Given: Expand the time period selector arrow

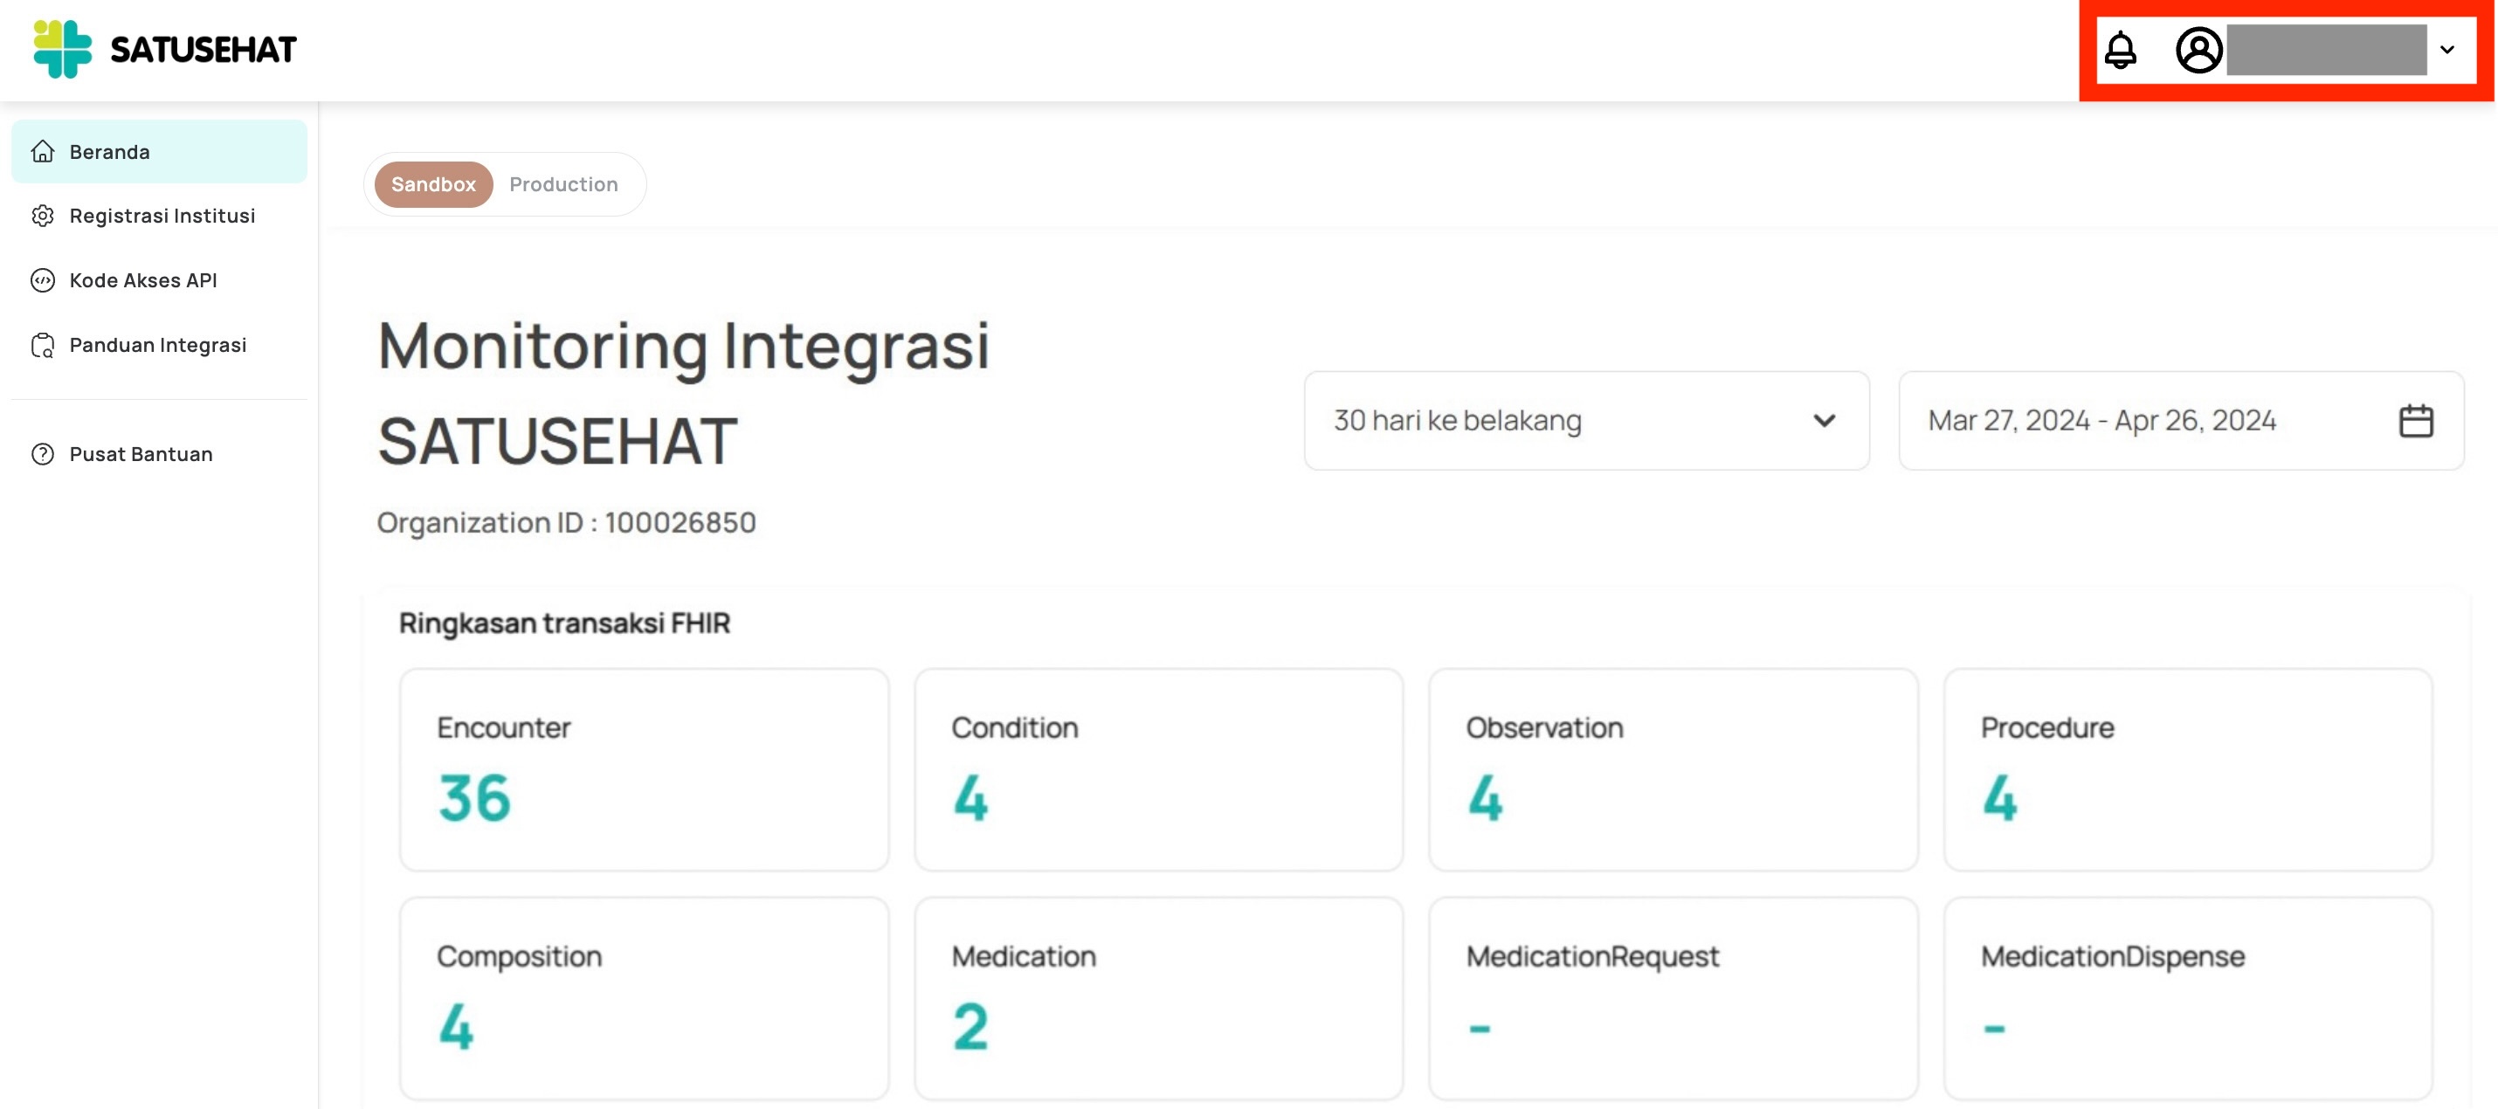Looking at the screenshot, I should 1823,421.
